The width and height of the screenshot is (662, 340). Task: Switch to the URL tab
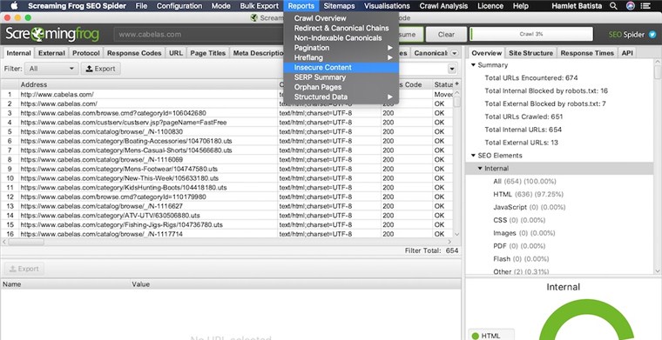176,53
